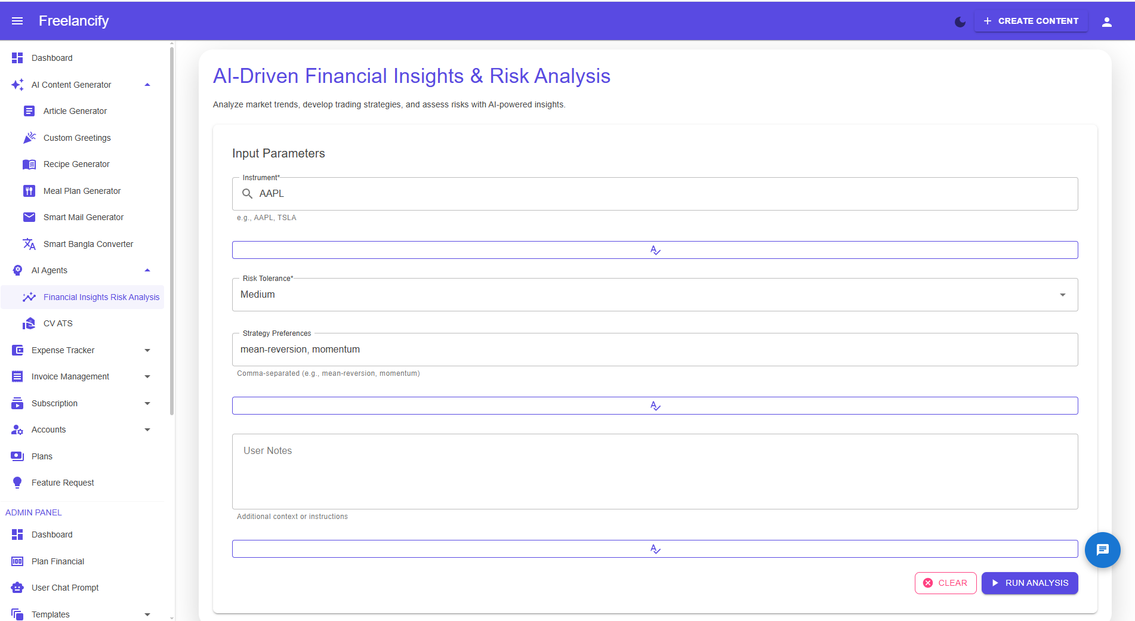Click the Clear button

click(x=945, y=583)
